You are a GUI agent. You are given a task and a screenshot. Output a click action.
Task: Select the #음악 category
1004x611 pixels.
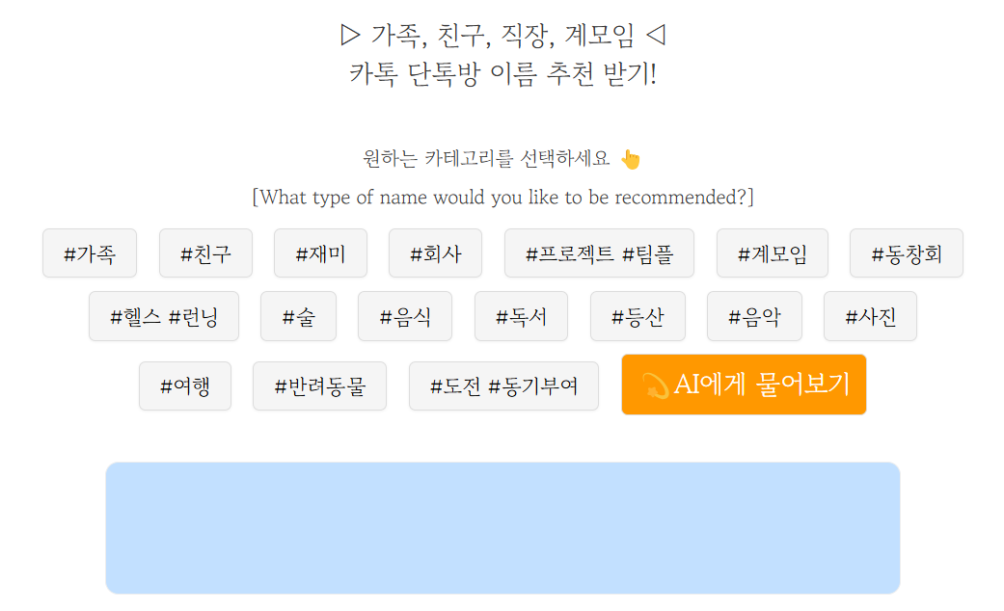click(x=754, y=315)
